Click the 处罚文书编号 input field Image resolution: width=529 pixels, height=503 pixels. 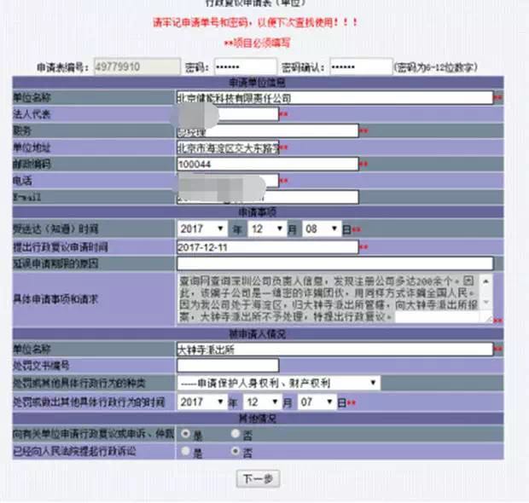227,366
